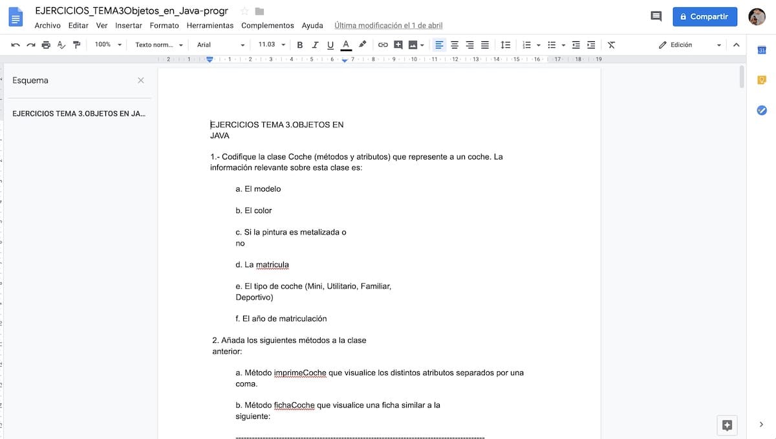This screenshot has width=776, height=439.
Task: Open Google Keep side panel icon
Action: [762, 80]
